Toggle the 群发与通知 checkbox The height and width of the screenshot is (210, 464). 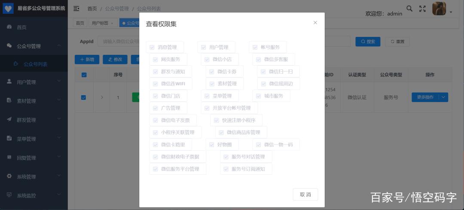pos(156,72)
